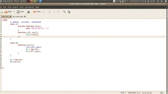168x94 pixels.
Task: Click the date and time clock
Action: click(138, 1)
